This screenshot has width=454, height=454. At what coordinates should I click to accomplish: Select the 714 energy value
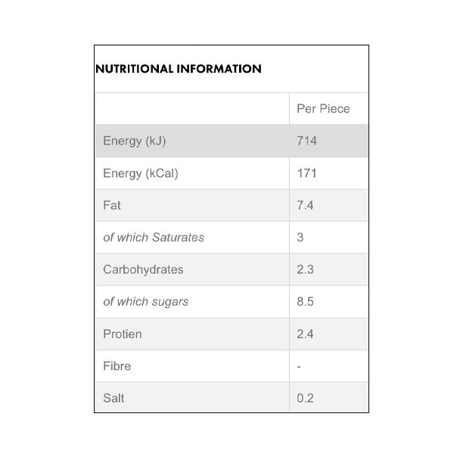pos(307,141)
